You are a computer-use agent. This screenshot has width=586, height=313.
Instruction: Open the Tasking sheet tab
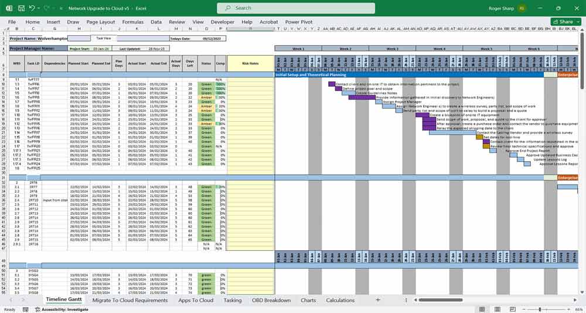(x=233, y=300)
